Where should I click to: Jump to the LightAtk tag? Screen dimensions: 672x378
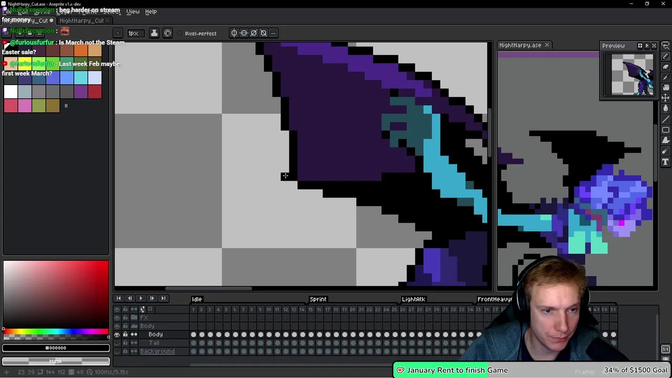(413, 299)
